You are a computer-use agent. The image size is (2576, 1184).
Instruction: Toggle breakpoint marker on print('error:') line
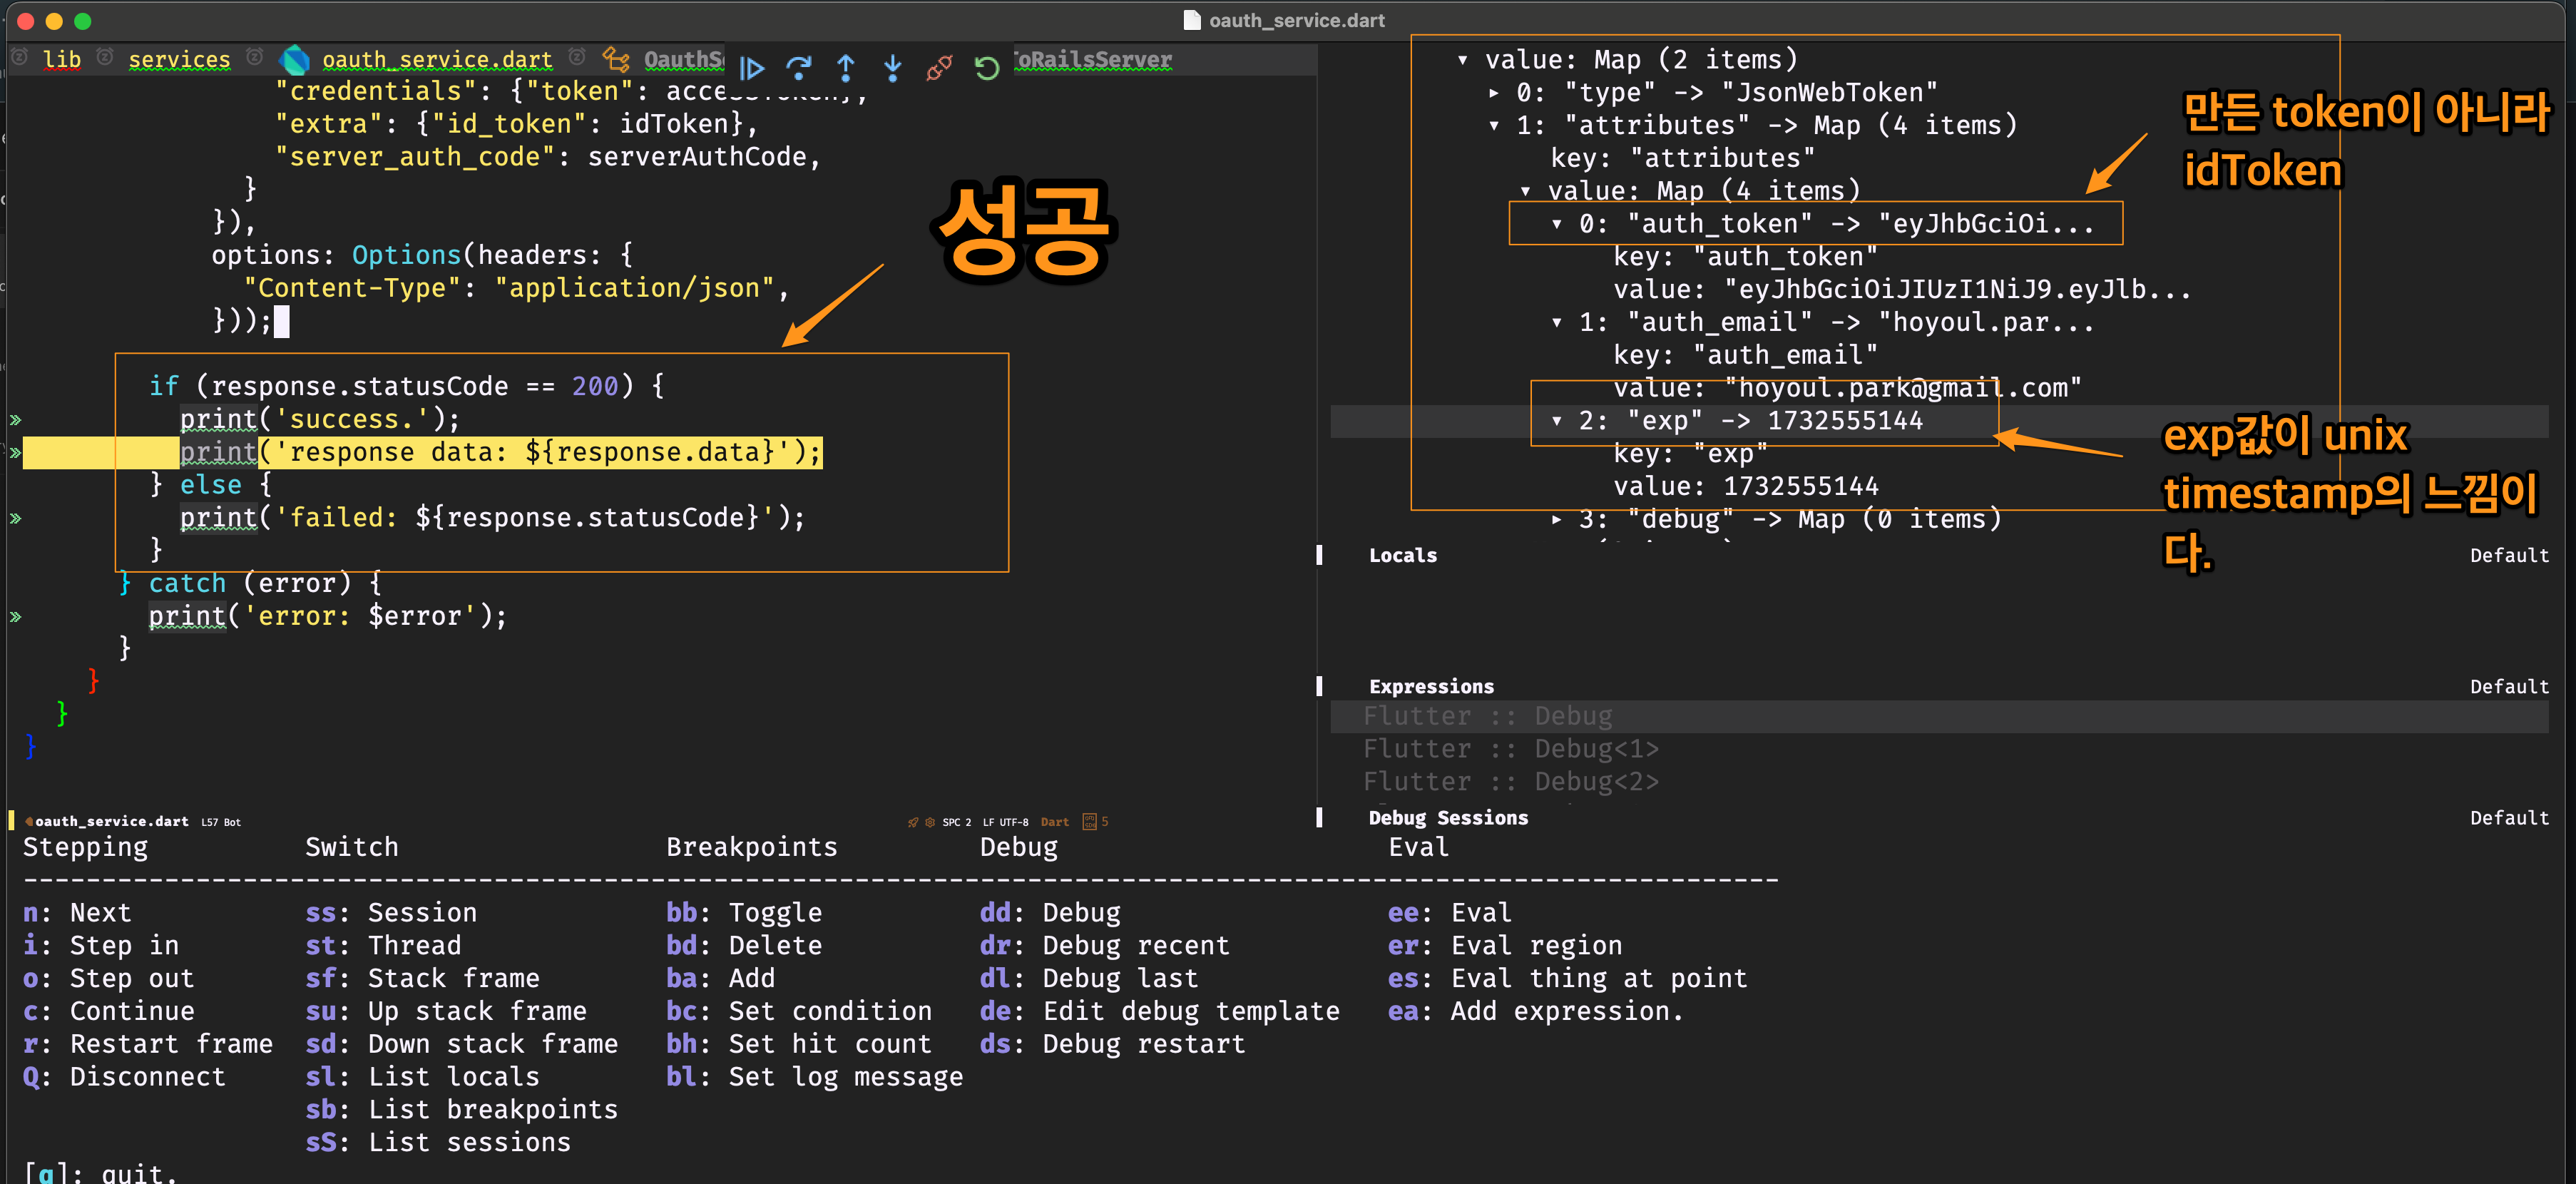16,617
